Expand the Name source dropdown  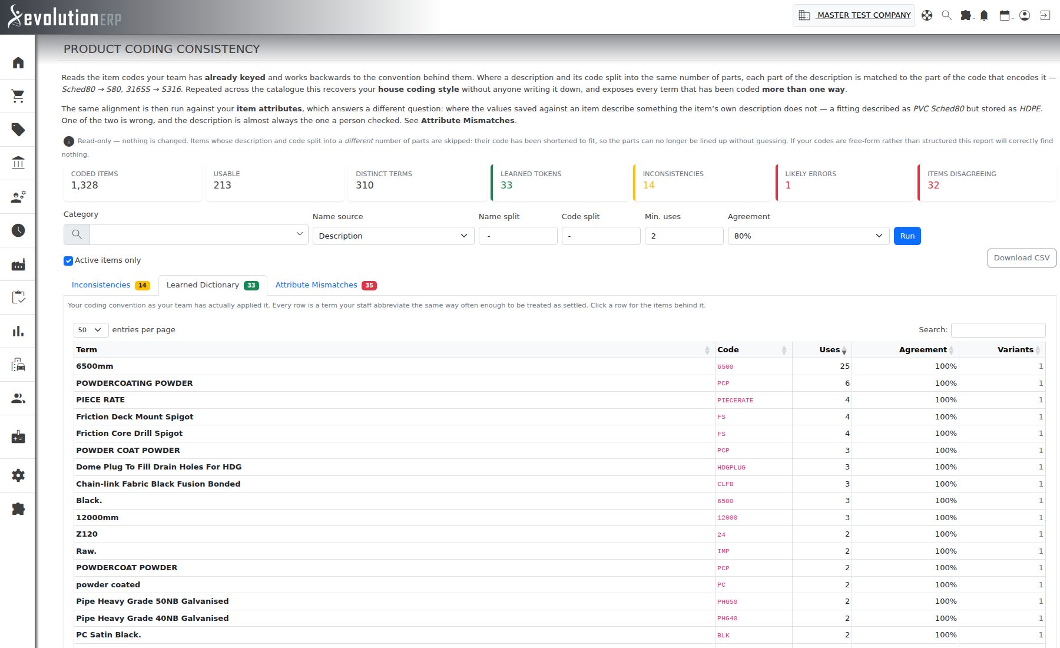pyautogui.click(x=393, y=236)
